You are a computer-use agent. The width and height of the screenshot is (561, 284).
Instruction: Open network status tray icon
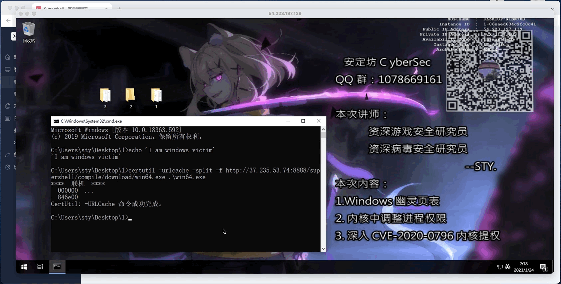point(500,267)
